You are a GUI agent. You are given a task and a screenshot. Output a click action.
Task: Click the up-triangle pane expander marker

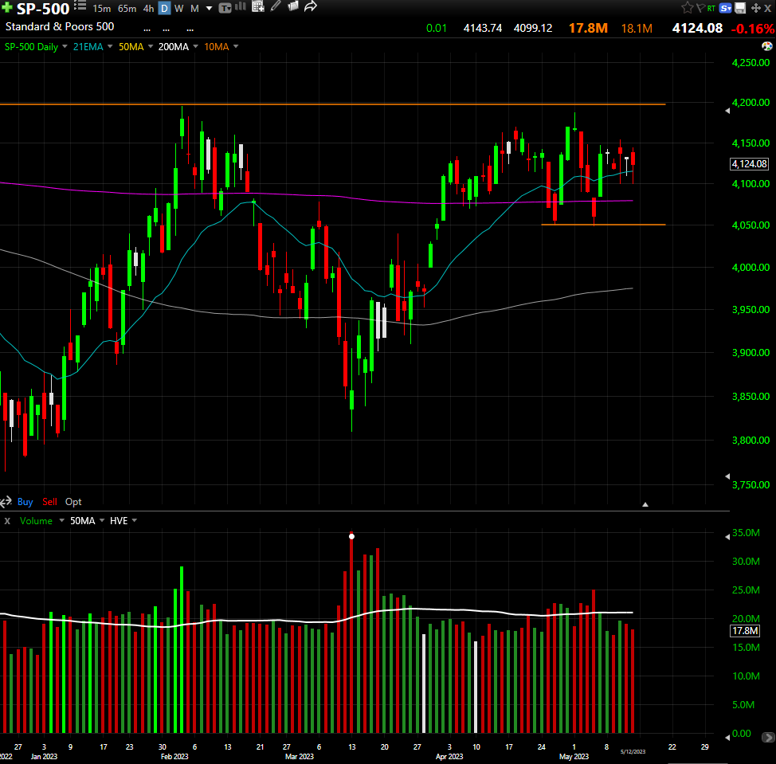pyautogui.click(x=645, y=504)
